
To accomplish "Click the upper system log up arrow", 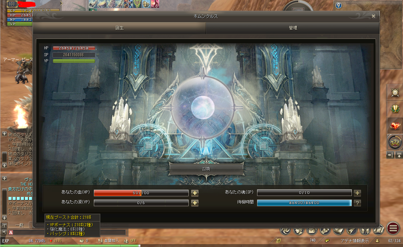I will pos(4,134).
